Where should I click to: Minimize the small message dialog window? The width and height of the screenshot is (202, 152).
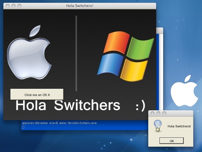click(x=158, y=113)
